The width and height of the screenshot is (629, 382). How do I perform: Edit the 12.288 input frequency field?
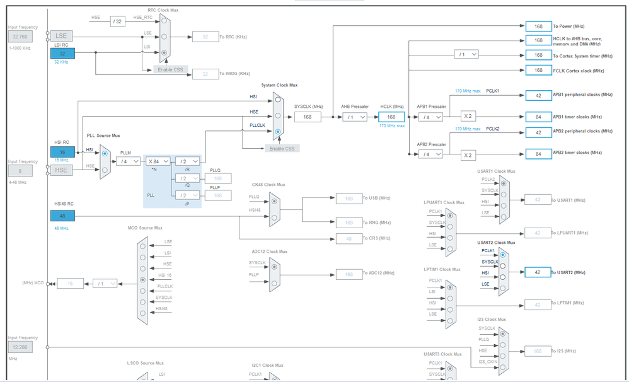[20, 347]
